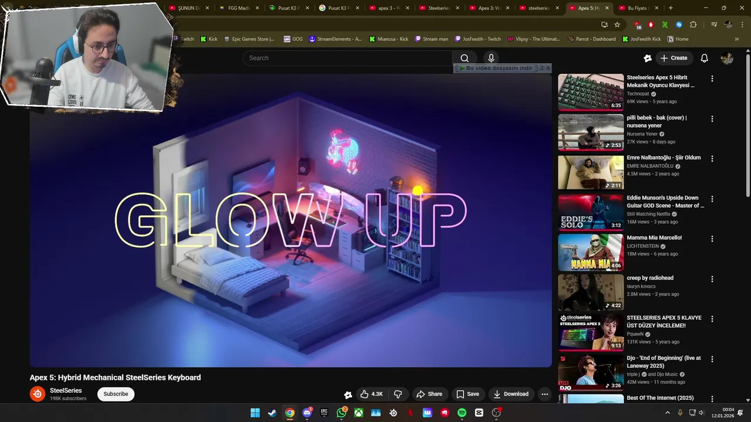Image resolution: width=751 pixels, height=422 pixels.
Task: Open the more actions ellipsis below the video
Action: point(544,394)
